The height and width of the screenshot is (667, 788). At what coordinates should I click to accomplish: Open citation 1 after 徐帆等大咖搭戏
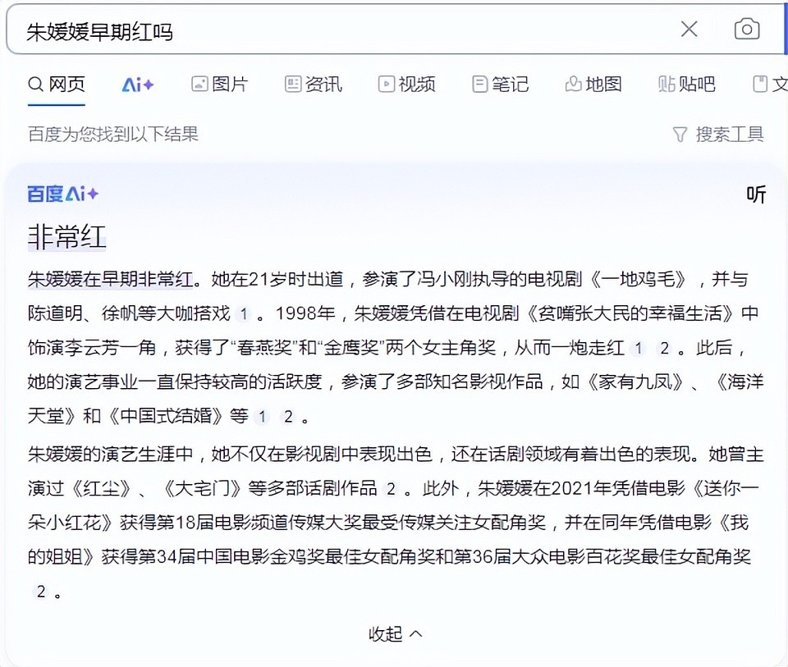pyautogui.click(x=244, y=314)
